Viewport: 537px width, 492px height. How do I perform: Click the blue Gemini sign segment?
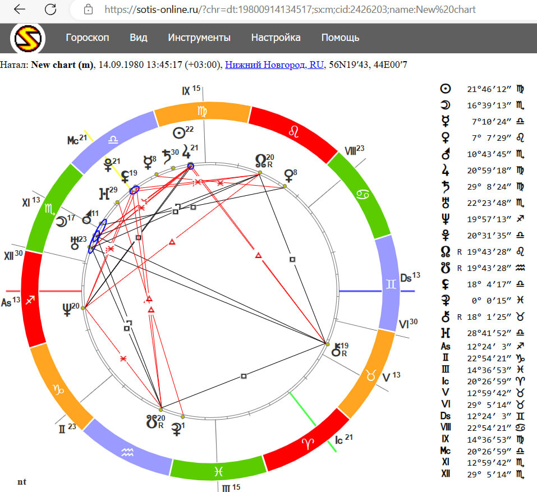pyautogui.click(x=391, y=284)
